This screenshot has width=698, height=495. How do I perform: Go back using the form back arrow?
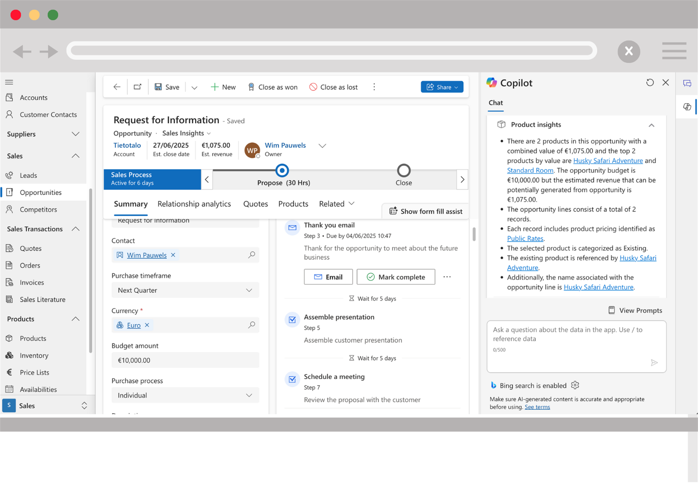pyautogui.click(x=117, y=87)
